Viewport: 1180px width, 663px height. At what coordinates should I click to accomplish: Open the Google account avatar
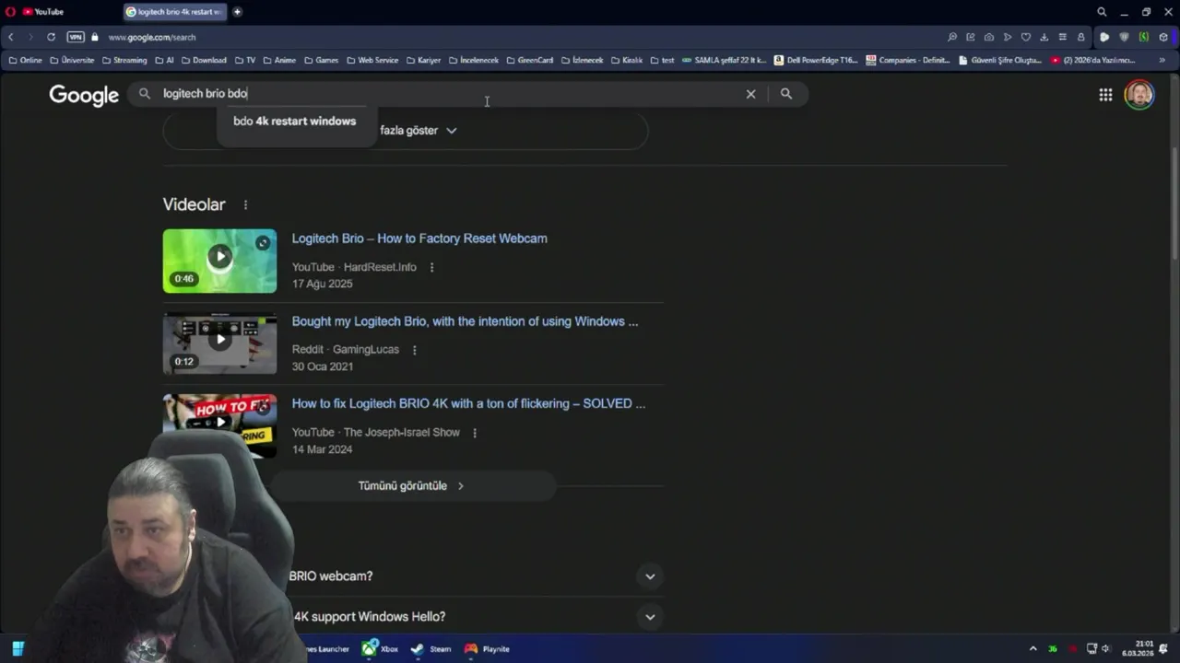coord(1139,95)
